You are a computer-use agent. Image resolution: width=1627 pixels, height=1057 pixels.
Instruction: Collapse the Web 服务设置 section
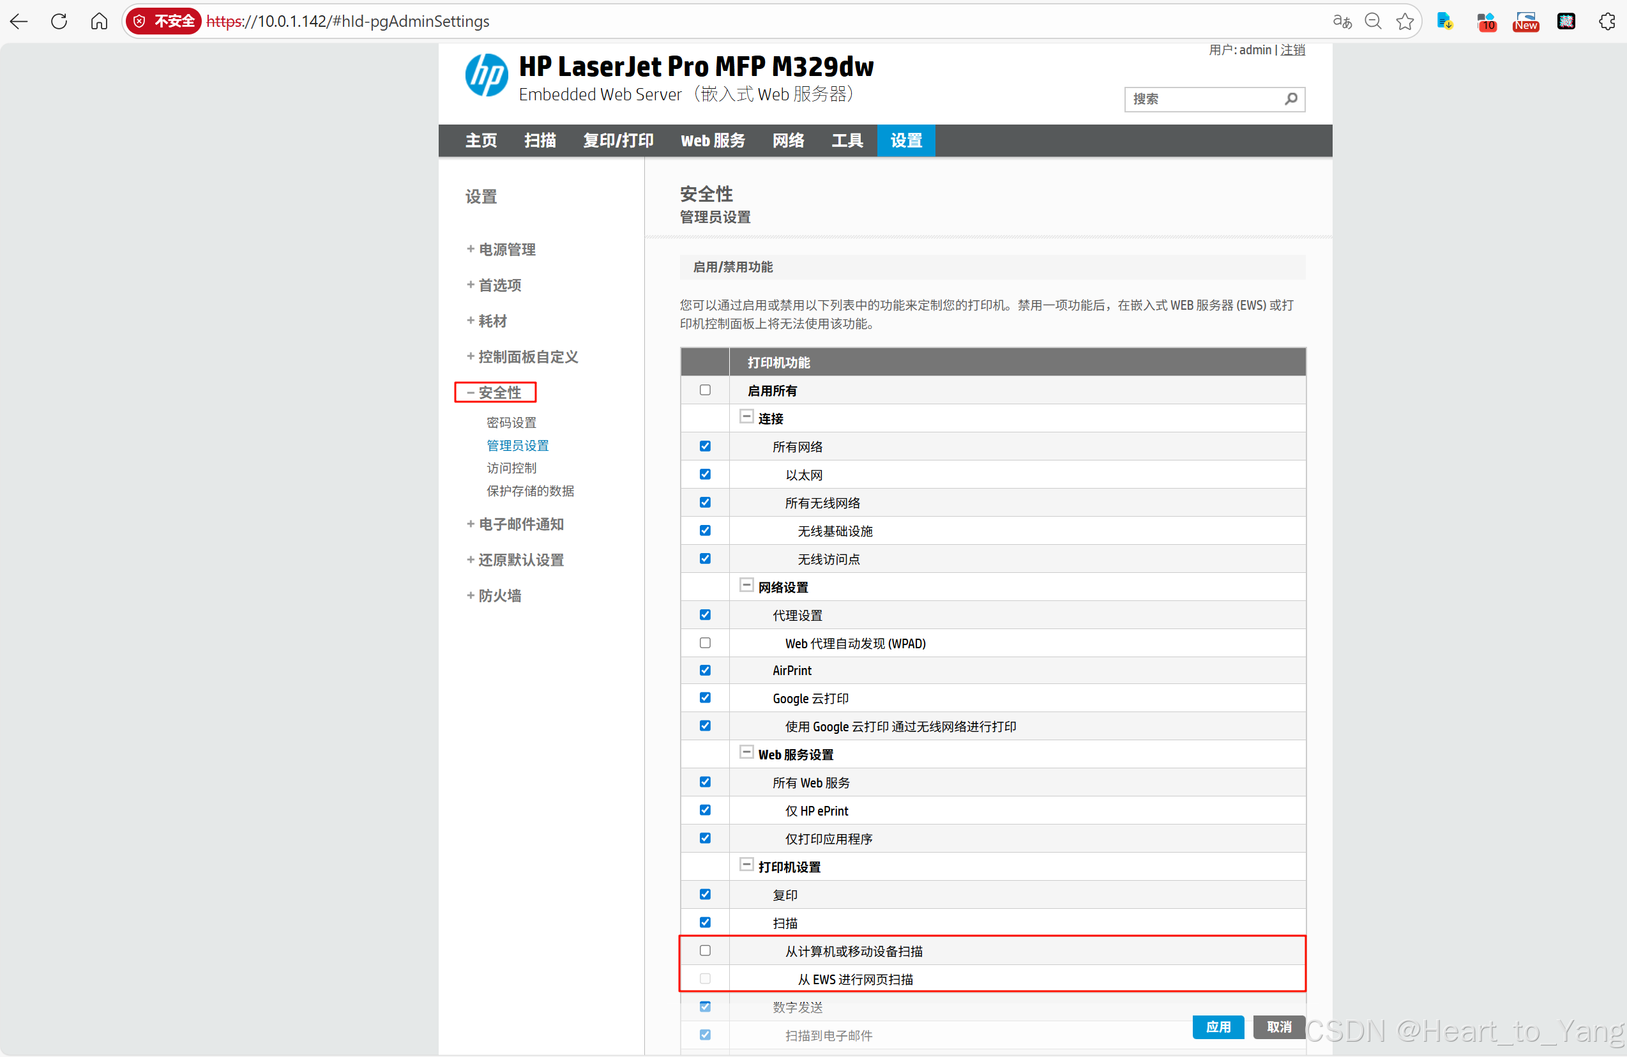[746, 753]
